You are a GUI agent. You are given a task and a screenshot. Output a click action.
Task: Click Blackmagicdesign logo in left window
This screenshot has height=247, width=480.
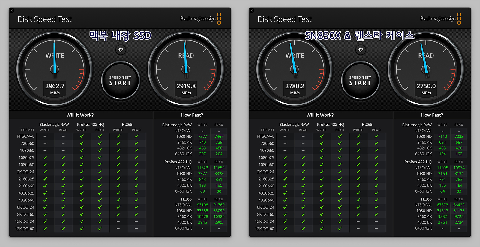click(x=201, y=19)
